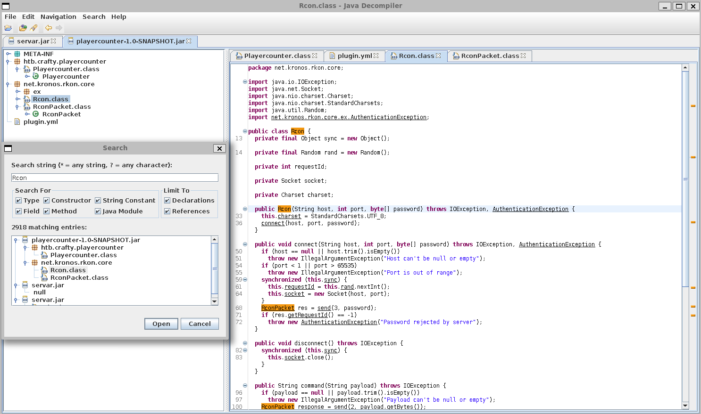This screenshot has height=414, width=701.
Task: Click the Search string input field
Action: pyautogui.click(x=115, y=178)
